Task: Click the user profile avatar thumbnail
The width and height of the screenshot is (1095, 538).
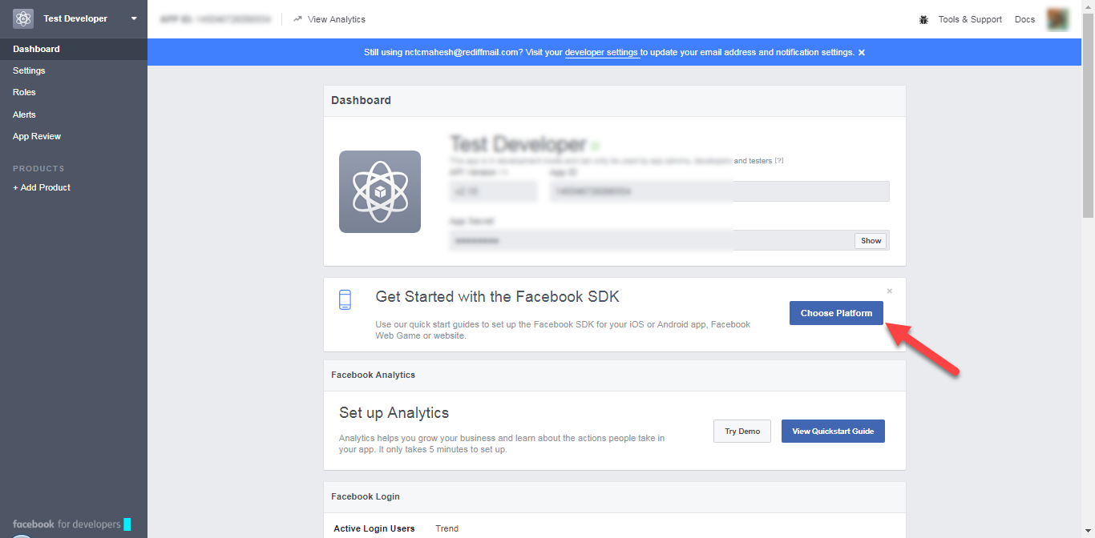Action: click(1058, 19)
